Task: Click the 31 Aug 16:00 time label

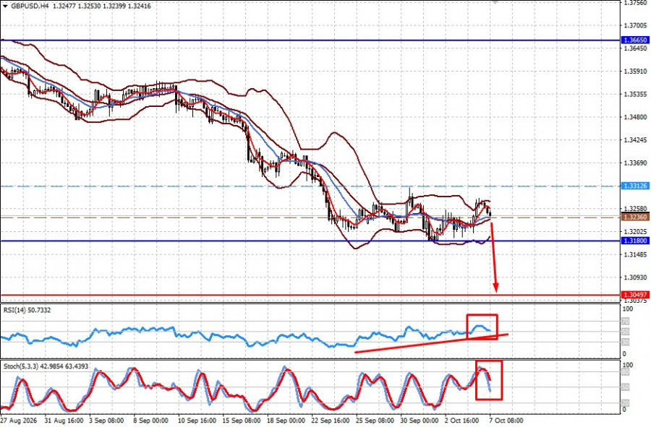Action: (64, 420)
